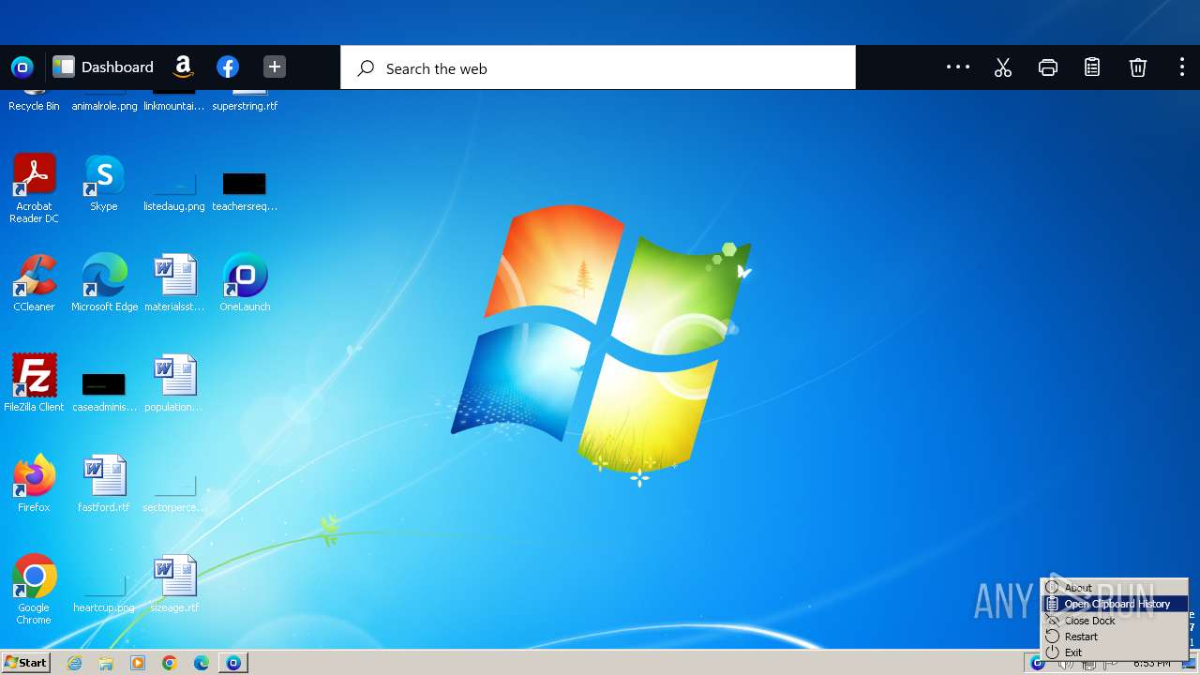Click the Search the web field

click(x=598, y=68)
